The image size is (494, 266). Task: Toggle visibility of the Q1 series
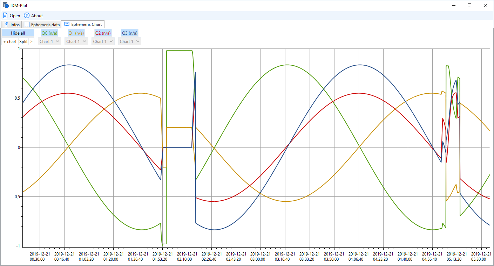point(76,33)
